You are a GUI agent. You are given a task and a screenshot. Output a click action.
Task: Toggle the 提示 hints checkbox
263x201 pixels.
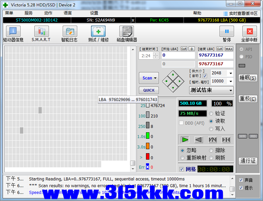241,188
